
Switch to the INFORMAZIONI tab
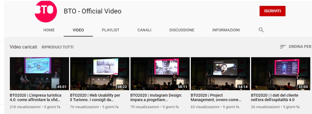[x=226, y=30]
